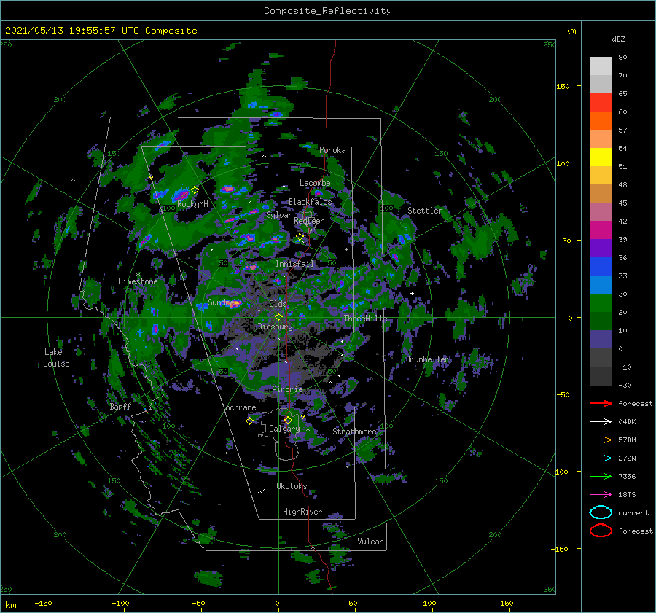Click the white 04DK arrow legend icon

coord(601,421)
